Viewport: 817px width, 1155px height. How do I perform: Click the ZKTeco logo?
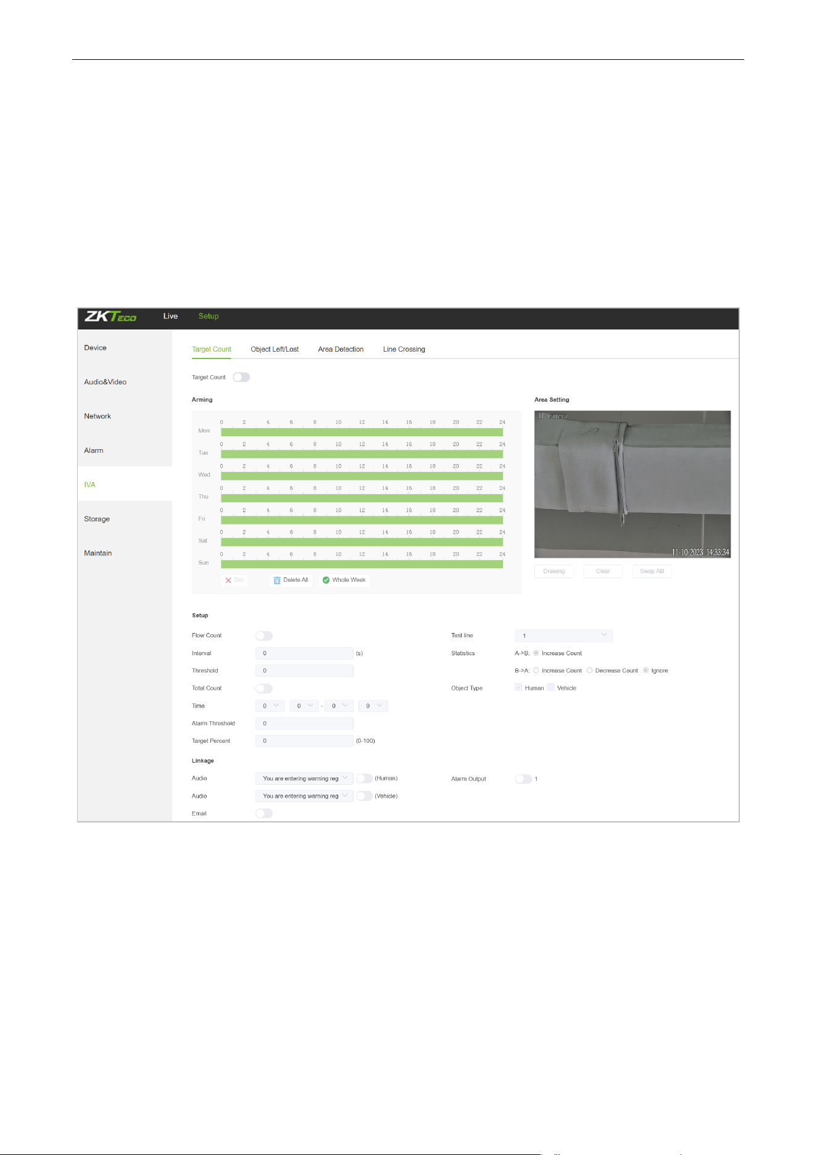pos(110,317)
